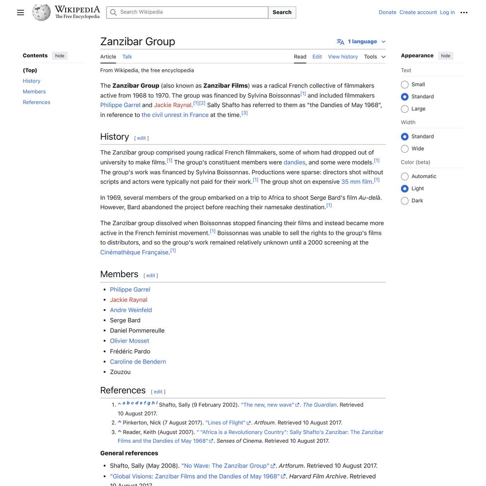
Task: Click the Search button
Action: pyautogui.click(x=282, y=13)
